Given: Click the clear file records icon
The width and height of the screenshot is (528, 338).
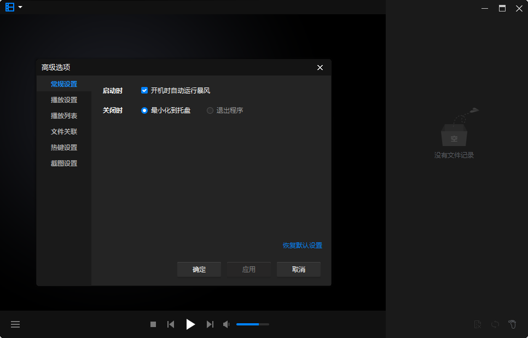Looking at the screenshot, I should tap(478, 324).
